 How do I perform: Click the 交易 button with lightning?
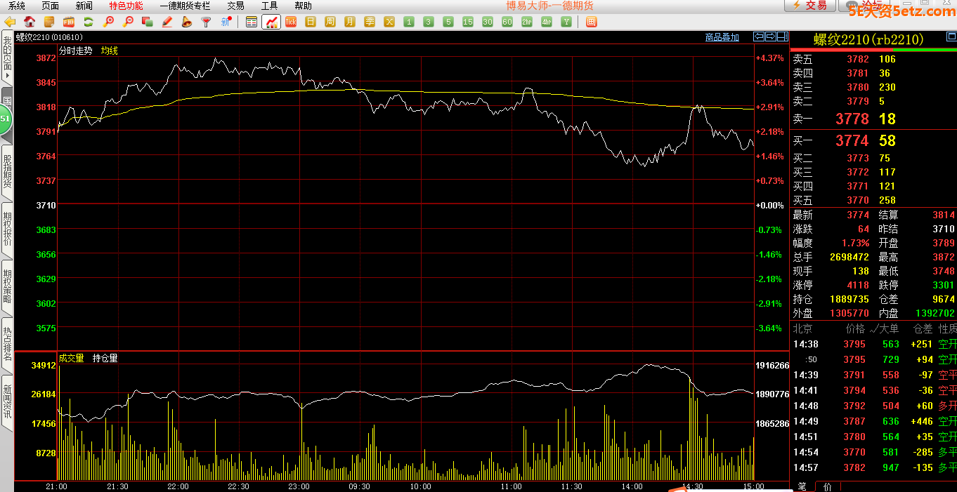click(x=810, y=6)
